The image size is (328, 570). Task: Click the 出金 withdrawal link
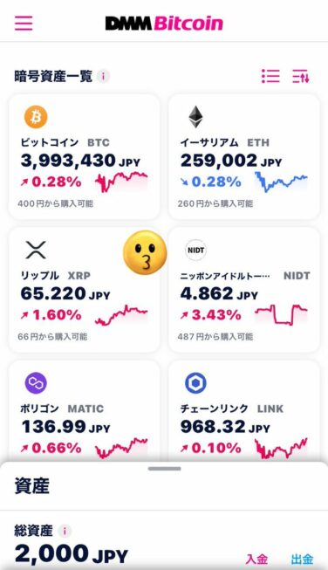[x=302, y=560]
